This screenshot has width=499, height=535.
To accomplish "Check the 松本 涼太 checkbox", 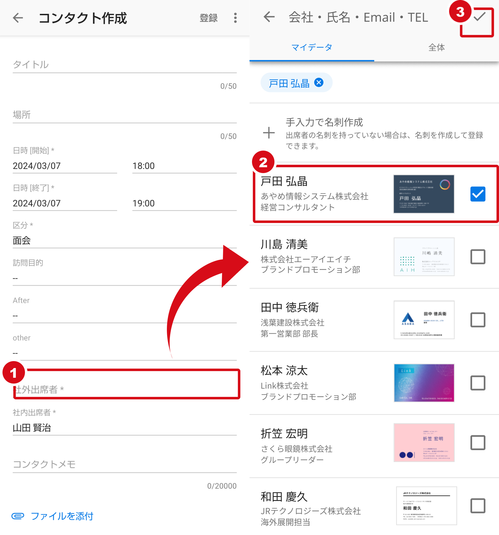I will (x=478, y=383).
